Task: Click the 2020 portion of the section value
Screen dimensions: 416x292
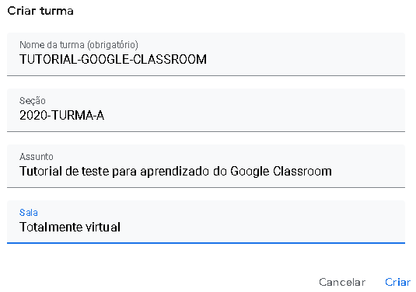Action: (x=33, y=115)
